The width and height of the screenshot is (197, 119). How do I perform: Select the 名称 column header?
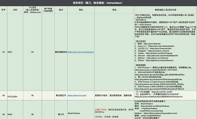(x=15, y=10)
